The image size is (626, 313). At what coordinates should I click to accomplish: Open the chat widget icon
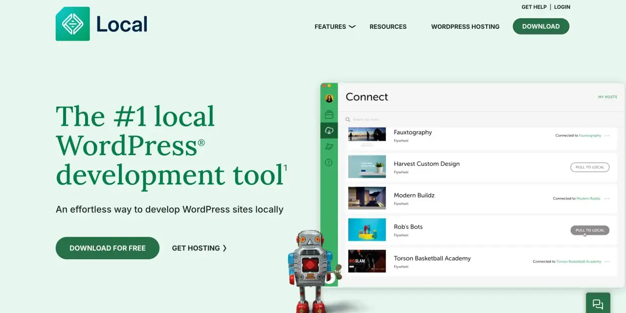click(x=598, y=304)
